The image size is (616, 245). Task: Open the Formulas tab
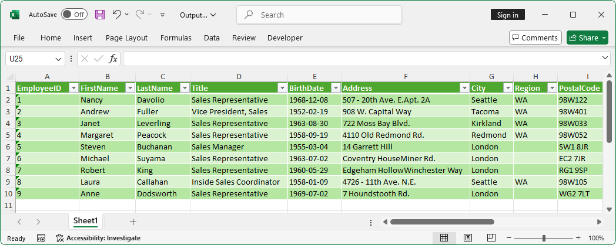[176, 38]
